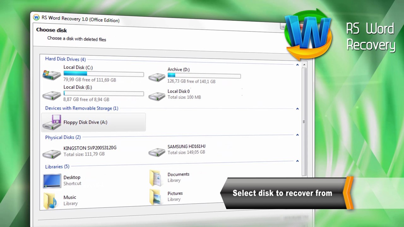The height and width of the screenshot is (227, 404).
Task: Select the 'Local Disk (E:)' label
Action: click(x=78, y=87)
